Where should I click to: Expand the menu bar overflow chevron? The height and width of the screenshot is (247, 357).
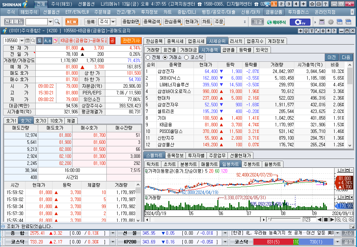[x=352, y=12]
